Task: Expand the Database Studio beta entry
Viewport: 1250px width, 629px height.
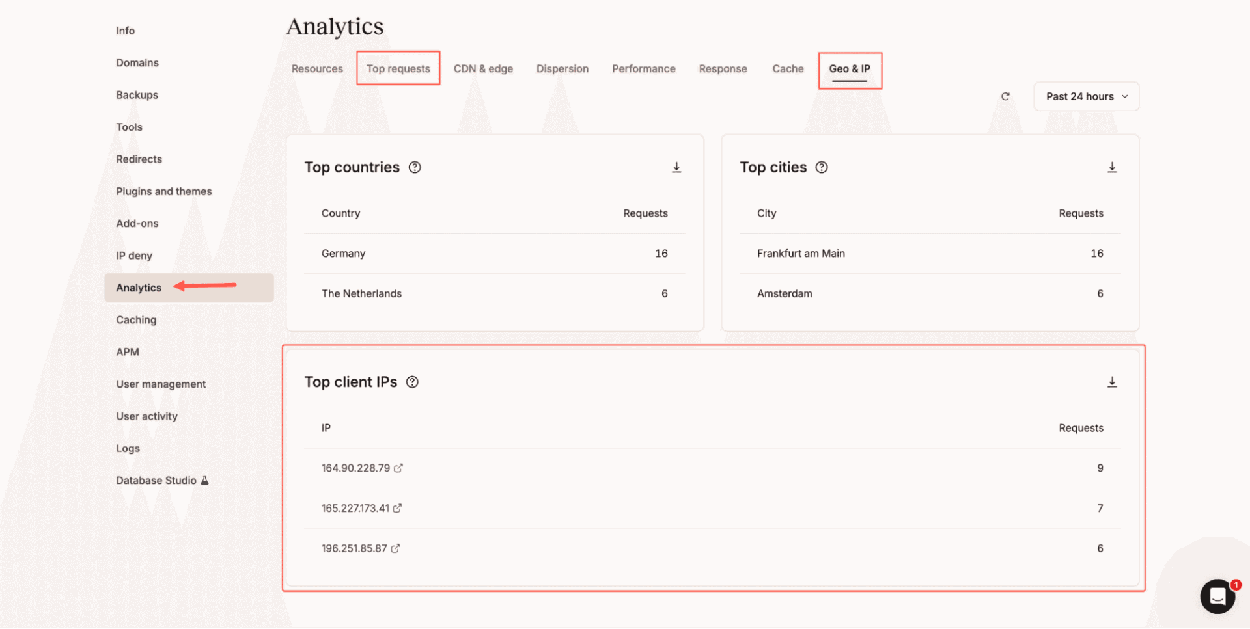Action: 162,480
